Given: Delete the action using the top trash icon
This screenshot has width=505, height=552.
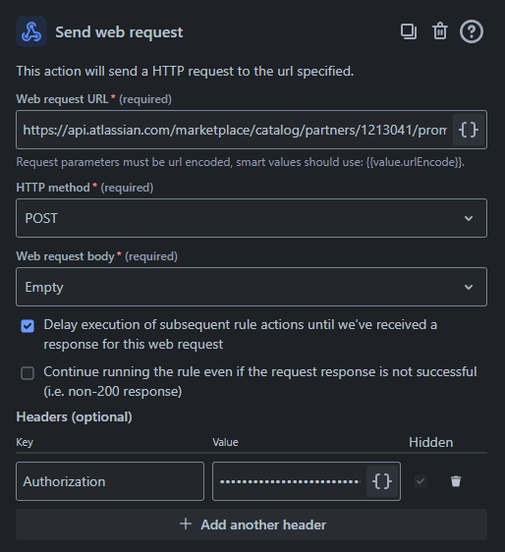Looking at the screenshot, I should 440,31.
